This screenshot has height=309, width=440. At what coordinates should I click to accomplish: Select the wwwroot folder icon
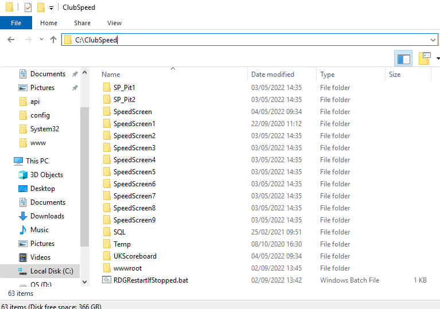(x=107, y=268)
